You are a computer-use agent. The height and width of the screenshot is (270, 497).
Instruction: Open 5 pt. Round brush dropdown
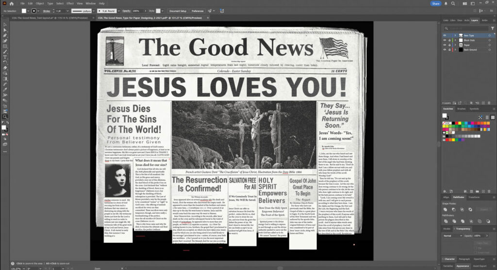(x=119, y=11)
